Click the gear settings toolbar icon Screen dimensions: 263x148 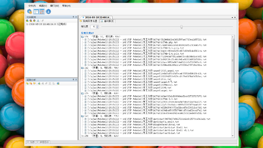30,11
